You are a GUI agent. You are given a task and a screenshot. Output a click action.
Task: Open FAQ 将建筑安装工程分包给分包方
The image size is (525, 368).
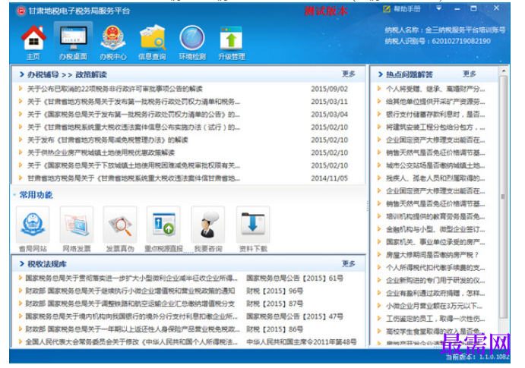pos(435,127)
